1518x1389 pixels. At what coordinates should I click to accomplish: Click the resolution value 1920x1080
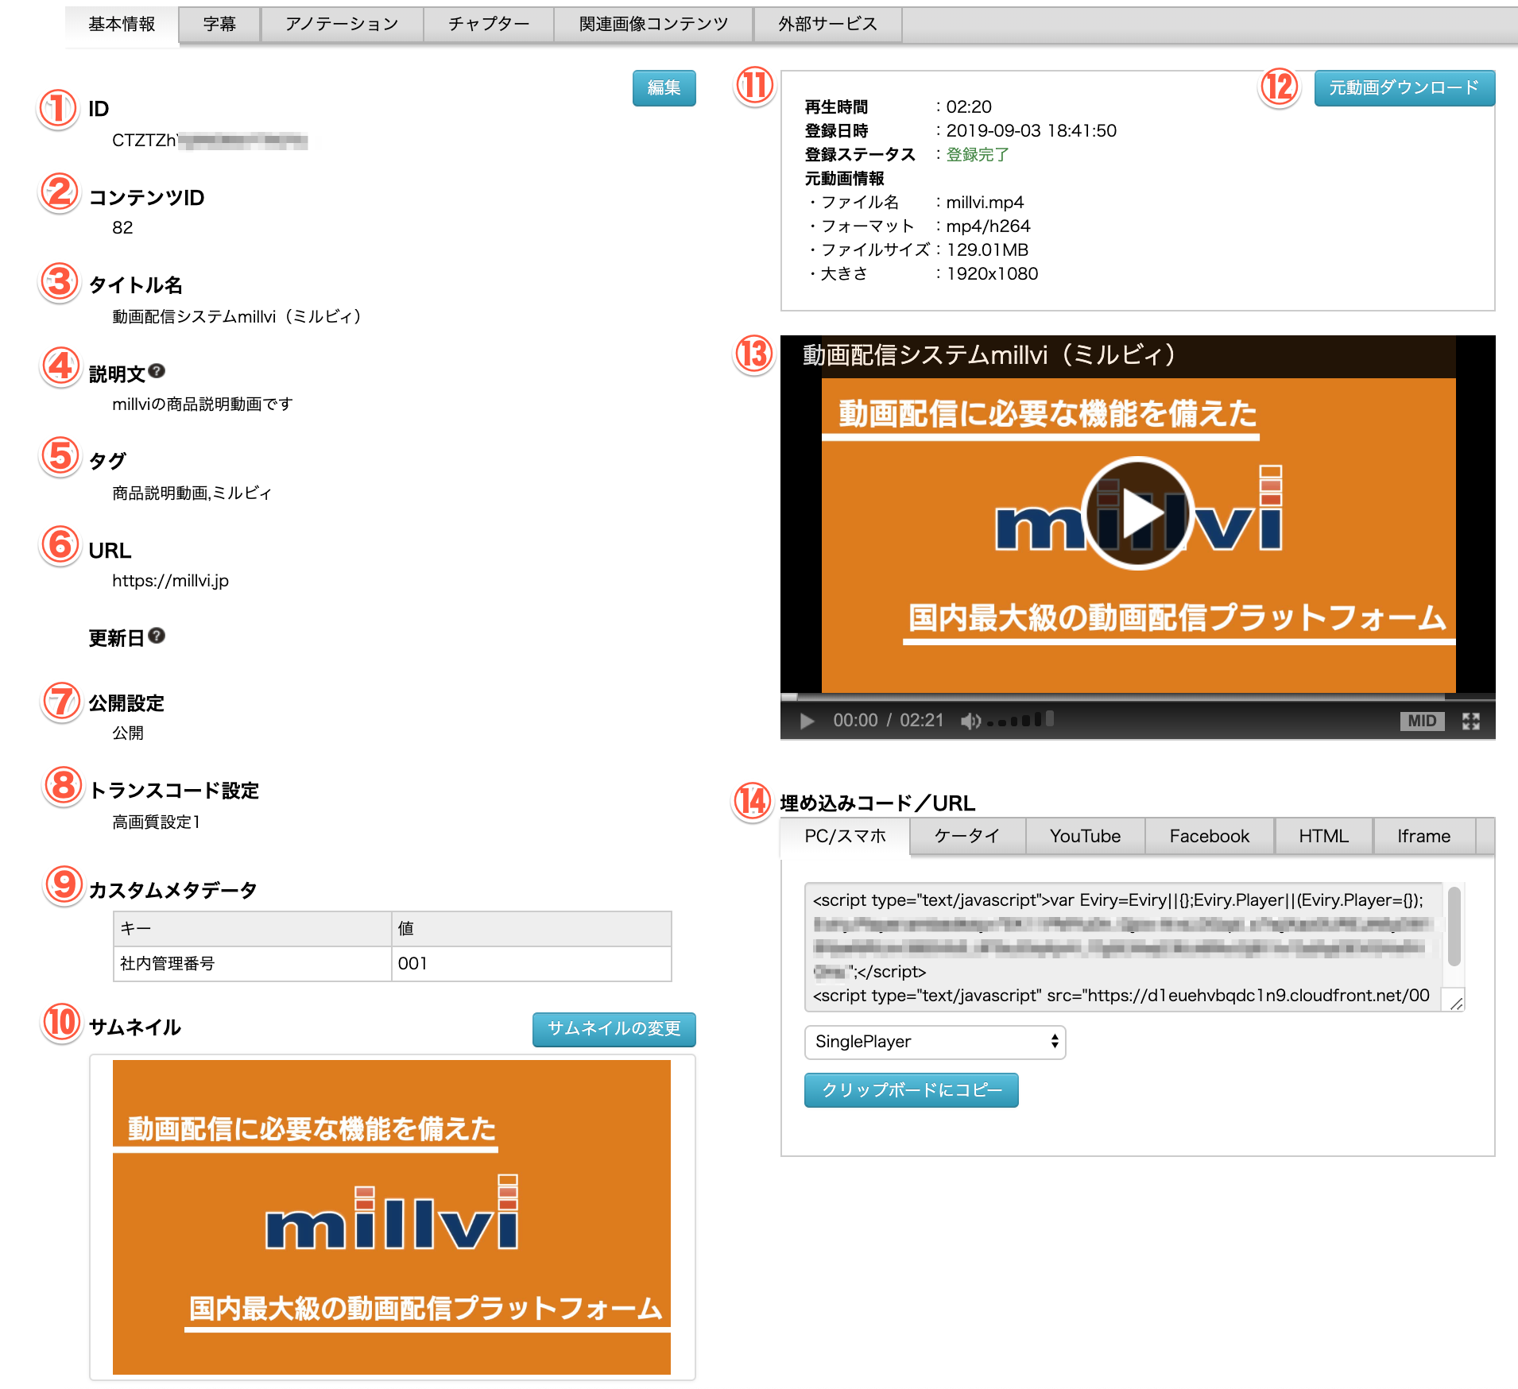[992, 273]
